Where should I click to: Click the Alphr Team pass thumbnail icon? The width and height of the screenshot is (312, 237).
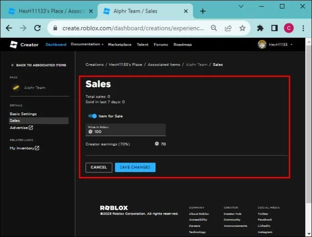tap(16, 88)
